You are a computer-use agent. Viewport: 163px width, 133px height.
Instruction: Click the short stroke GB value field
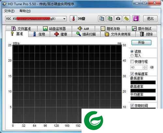(137, 67)
